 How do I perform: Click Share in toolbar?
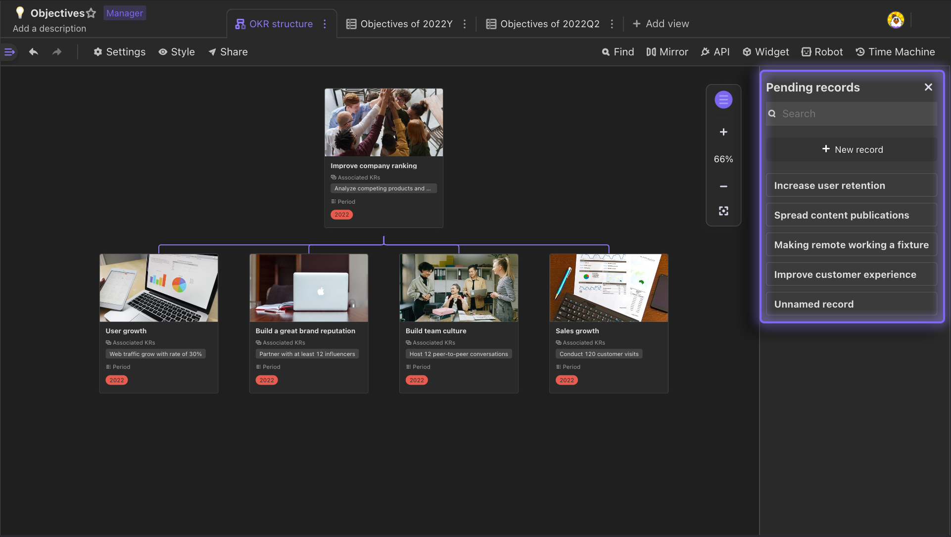[x=228, y=52]
